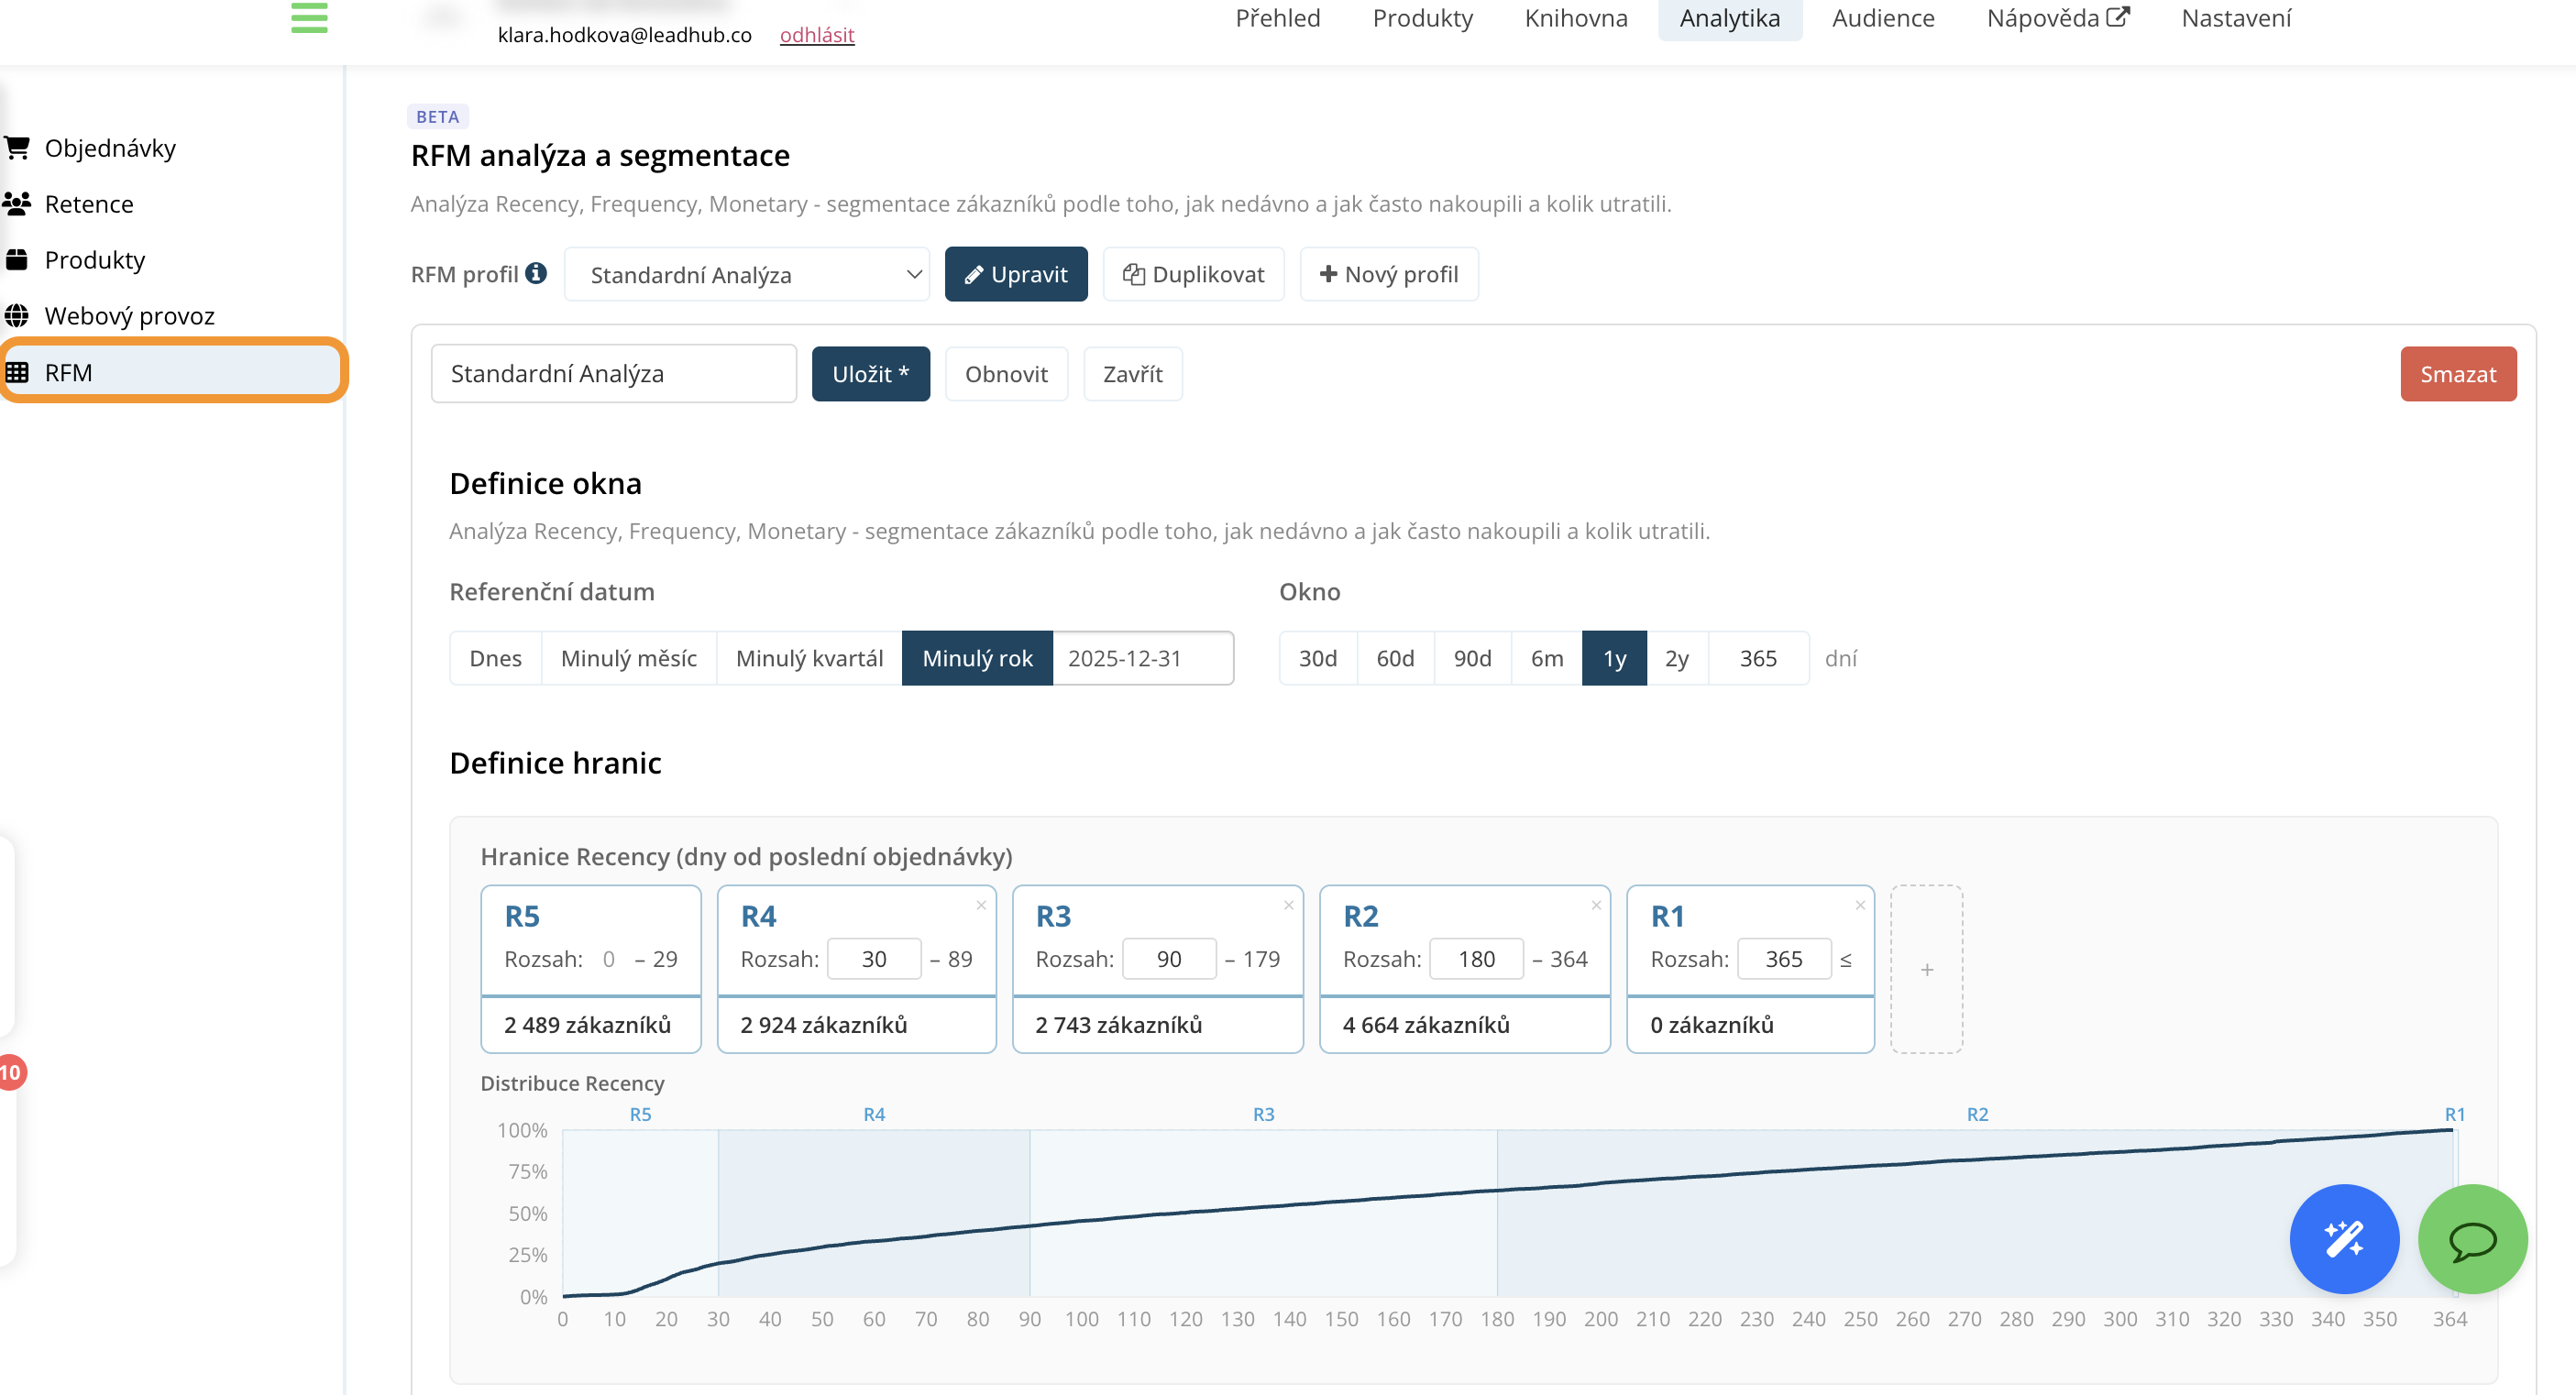The image size is (2576, 1395).
Task: Select the Minulý kvartál reference date
Action: pyautogui.click(x=809, y=658)
